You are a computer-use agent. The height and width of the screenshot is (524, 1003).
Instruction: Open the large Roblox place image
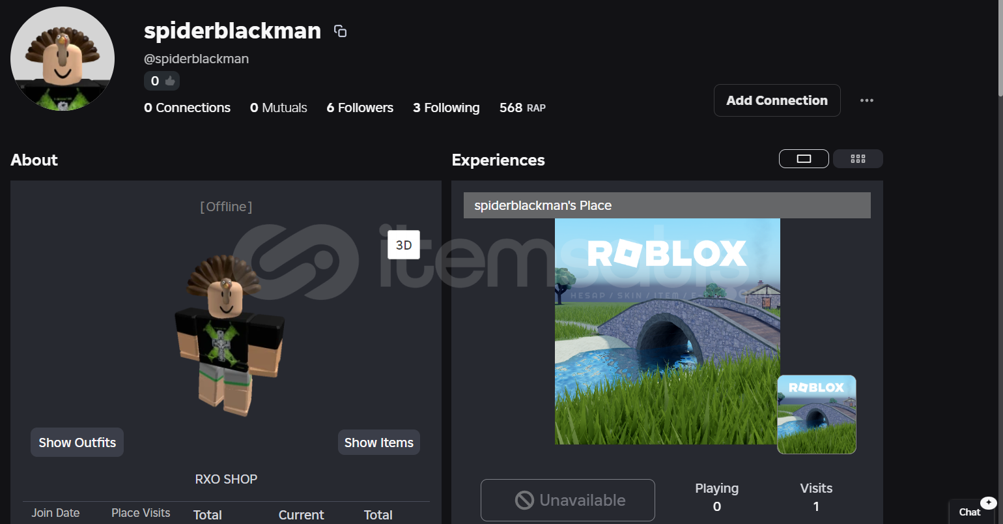(x=668, y=331)
